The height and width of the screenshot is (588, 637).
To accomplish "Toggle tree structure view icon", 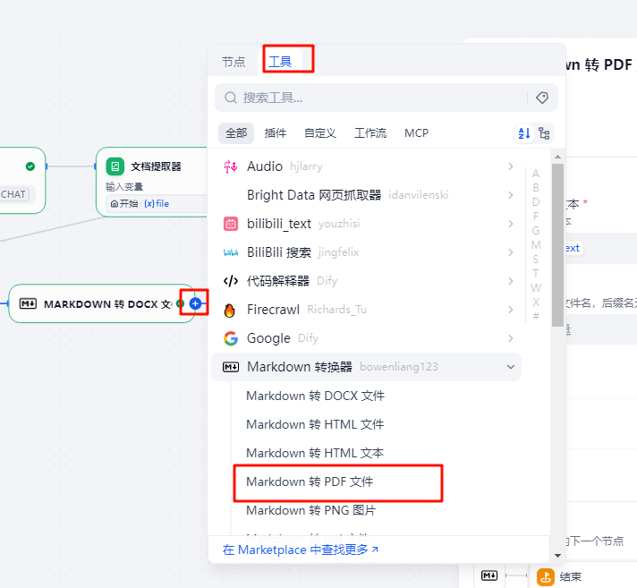I will coord(544,132).
